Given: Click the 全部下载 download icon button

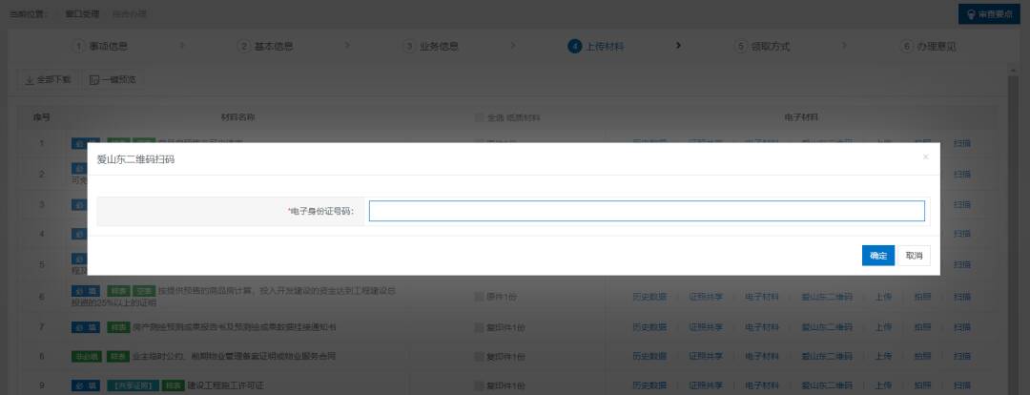Looking at the screenshot, I should [48, 80].
